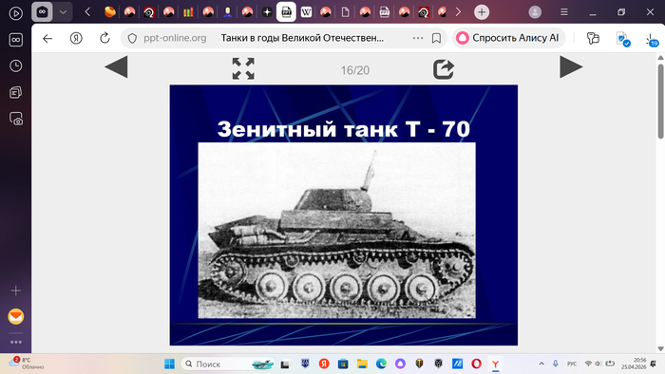Open the user profile avatar icon

tap(535, 12)
